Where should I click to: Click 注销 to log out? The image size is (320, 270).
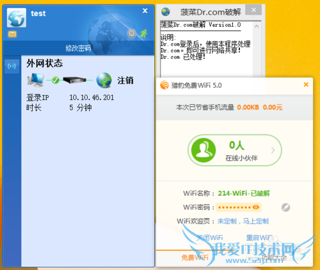coord(125,81)
